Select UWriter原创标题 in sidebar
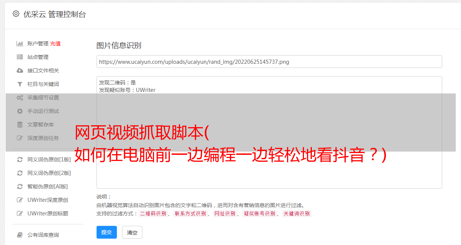 [x=48, y=213]
